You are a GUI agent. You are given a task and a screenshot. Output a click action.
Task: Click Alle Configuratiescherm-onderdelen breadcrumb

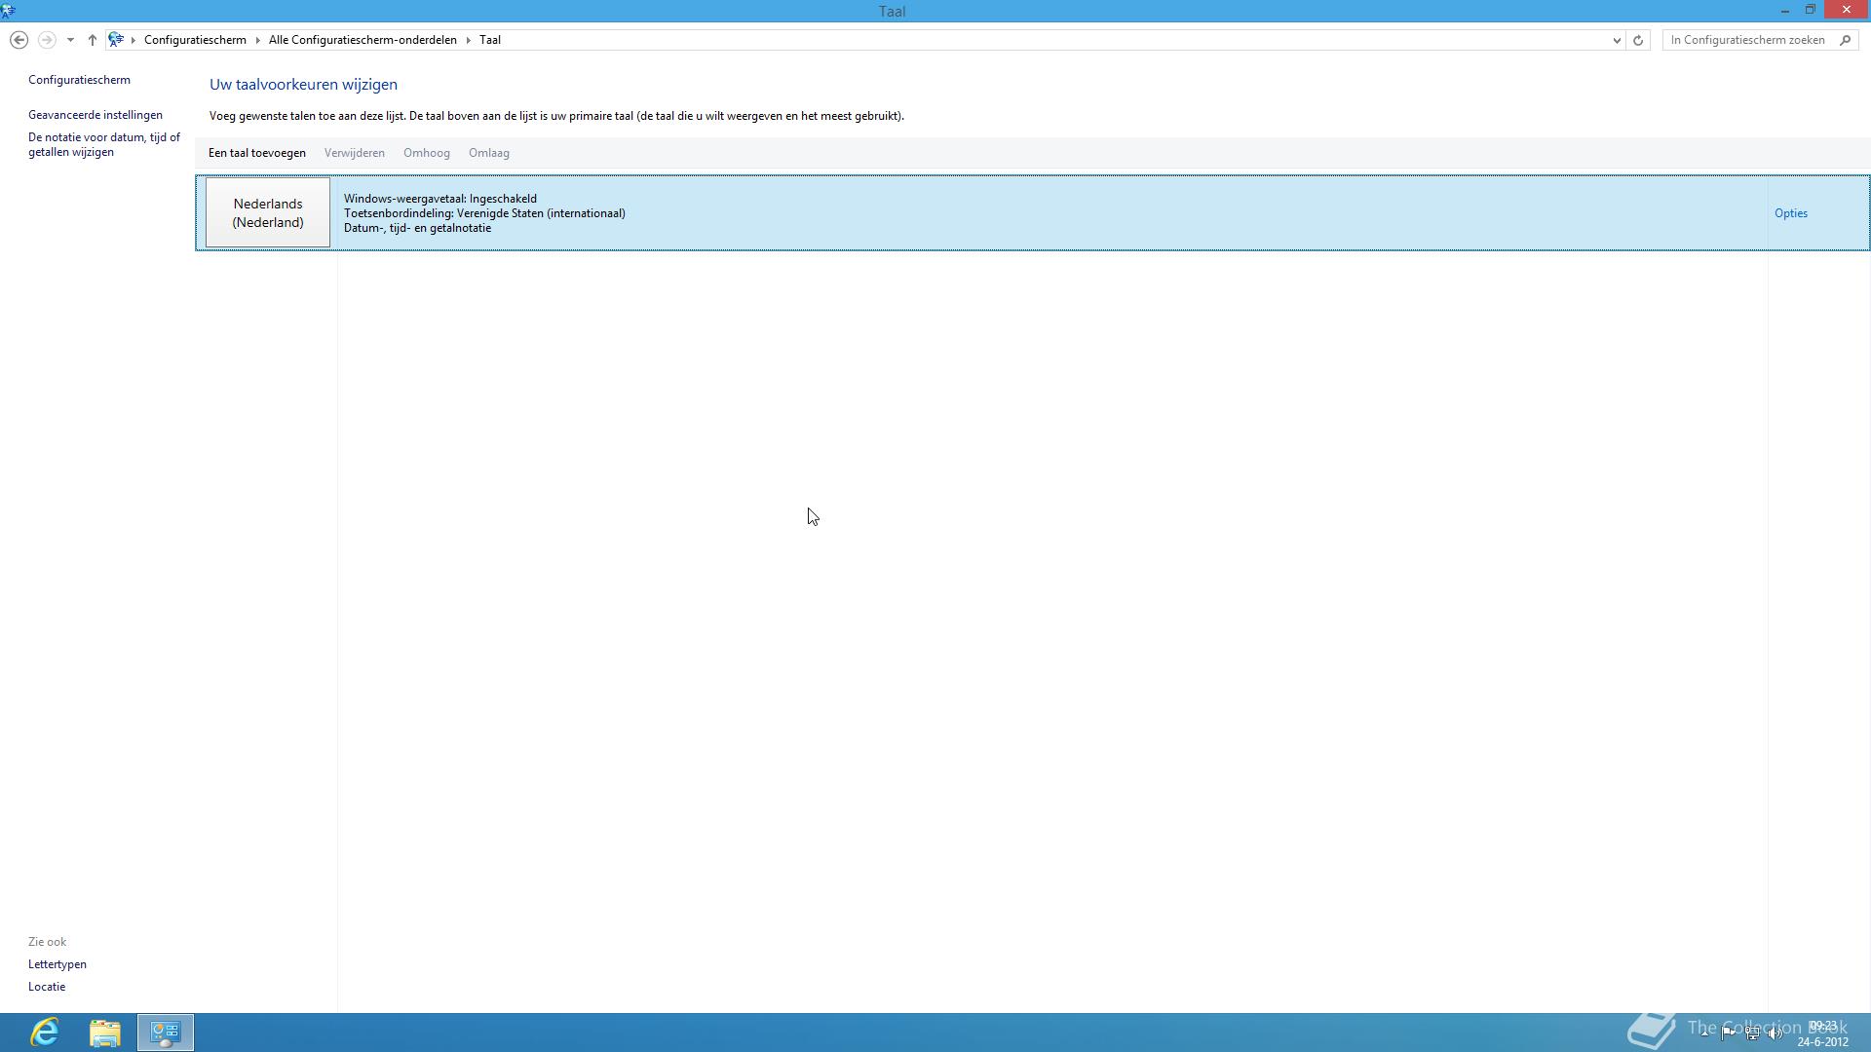[363, 40]
